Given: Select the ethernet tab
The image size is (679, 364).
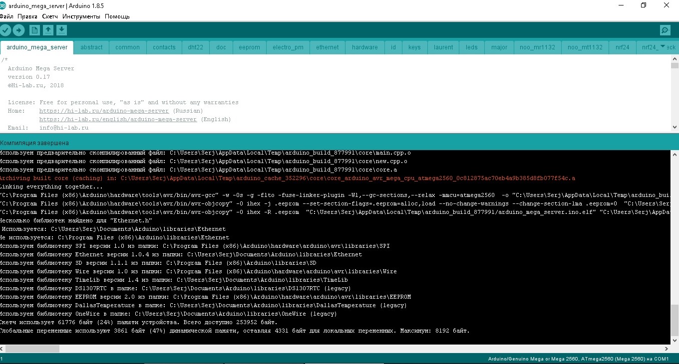Looking at the screenshot, I should (x=328, y=47).
